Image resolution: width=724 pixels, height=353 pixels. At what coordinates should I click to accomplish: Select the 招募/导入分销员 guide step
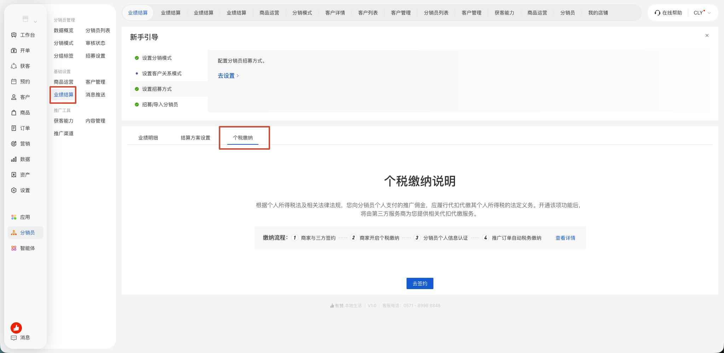pos(169,104)
